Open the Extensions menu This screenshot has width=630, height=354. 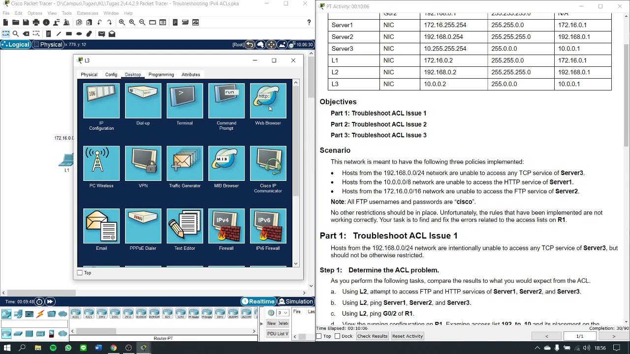click(87, 13)
